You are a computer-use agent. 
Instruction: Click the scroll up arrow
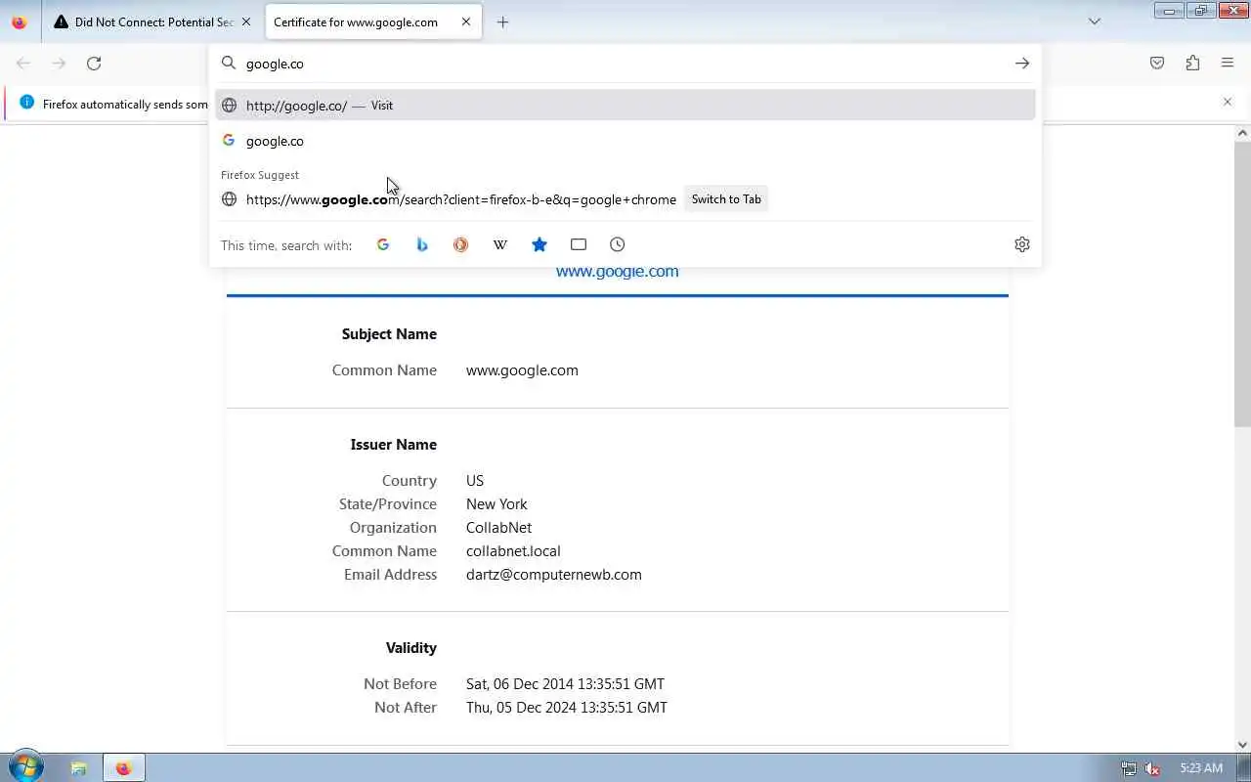[1242, 132]
